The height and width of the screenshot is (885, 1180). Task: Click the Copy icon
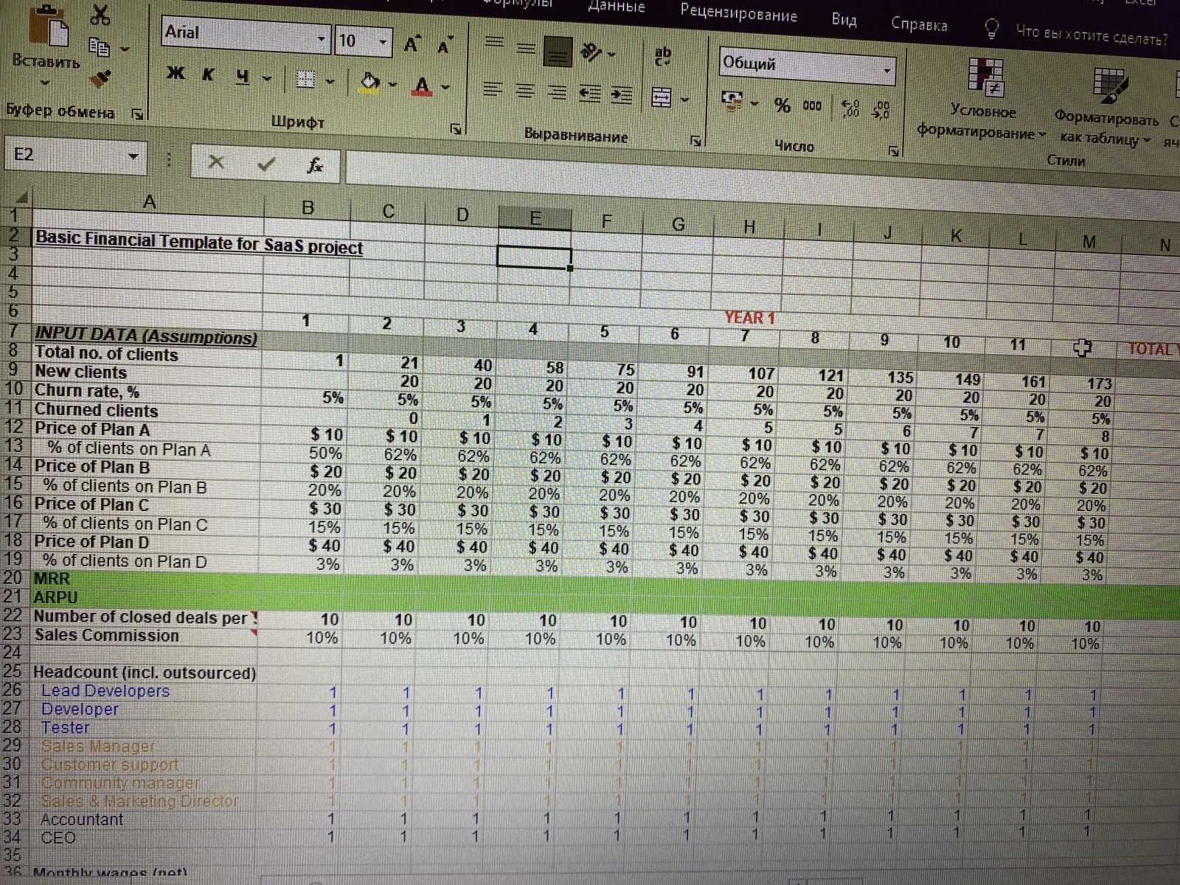pyautogui.click(x=97, y=46)
